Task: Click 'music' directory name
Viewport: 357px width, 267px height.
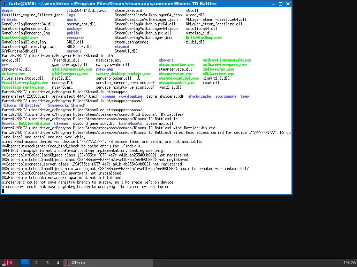Action: [x=72, y=19]
